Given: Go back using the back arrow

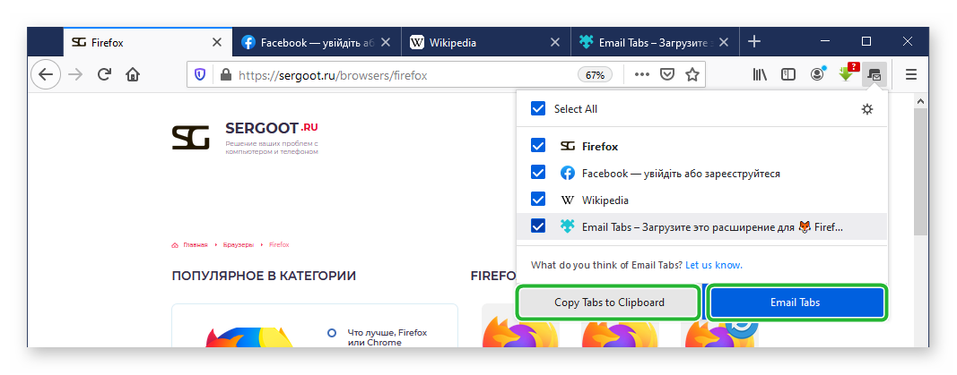Looking at the screenshot, I should (x=46, y=75).
